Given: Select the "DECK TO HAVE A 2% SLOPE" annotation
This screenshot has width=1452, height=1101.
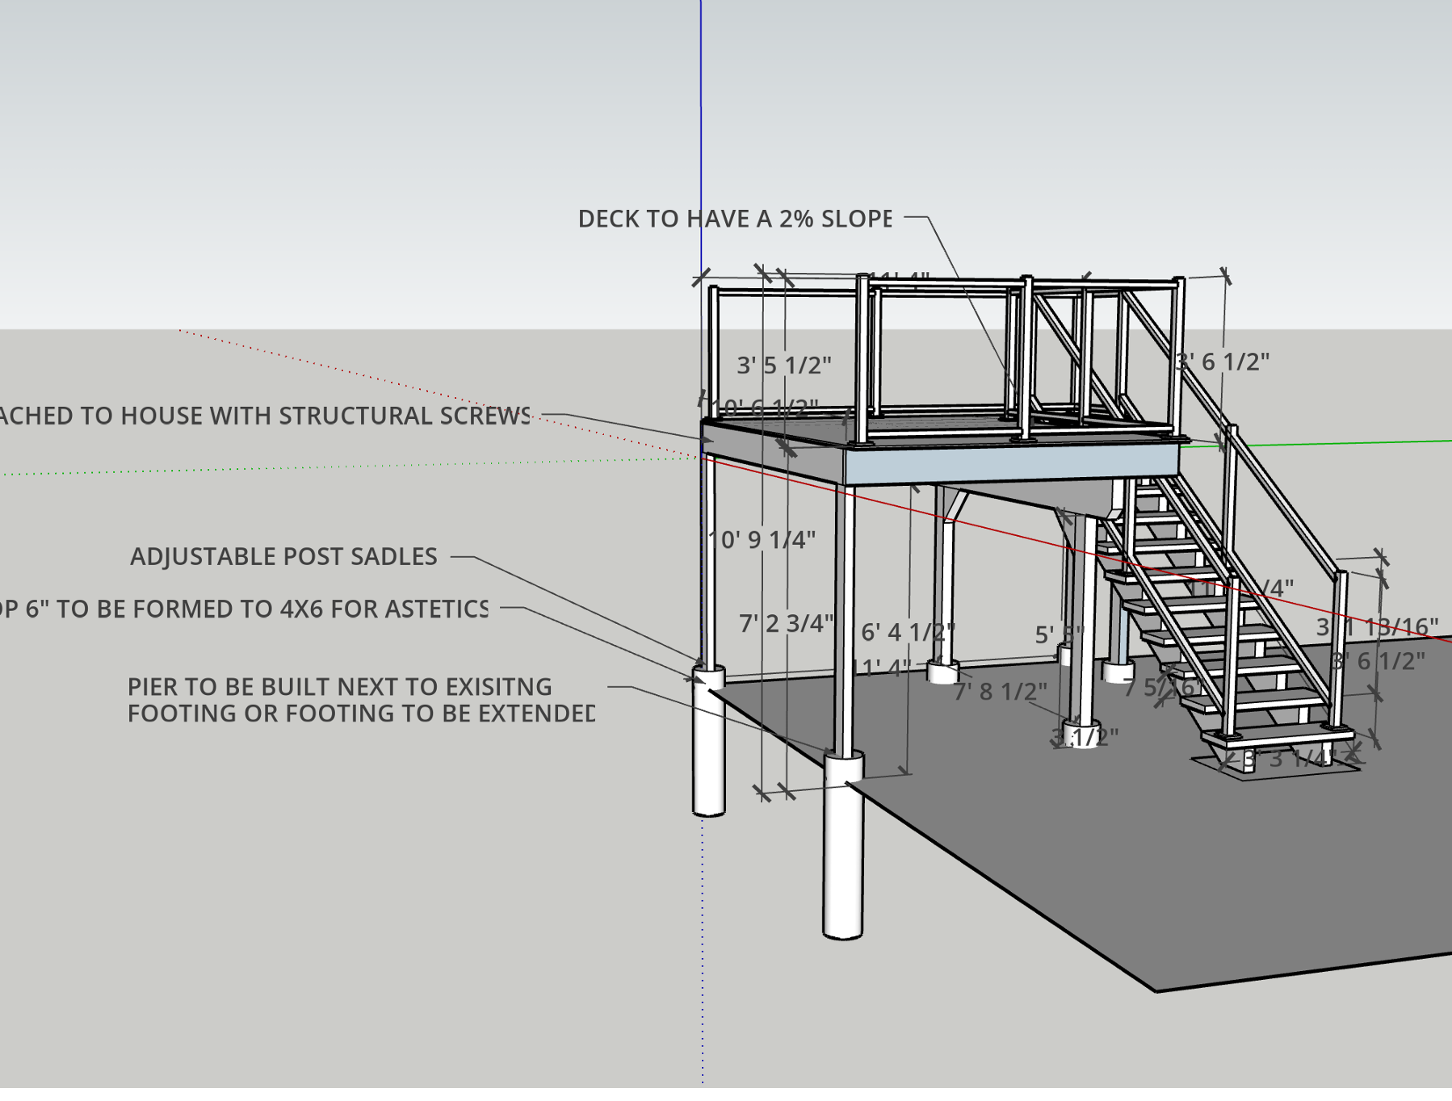Looking at the screenshot, I should [x=735, y=216].
